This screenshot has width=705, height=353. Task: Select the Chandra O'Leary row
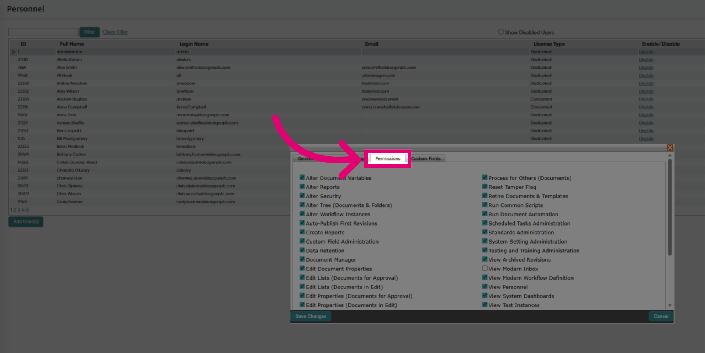(149, 170)
